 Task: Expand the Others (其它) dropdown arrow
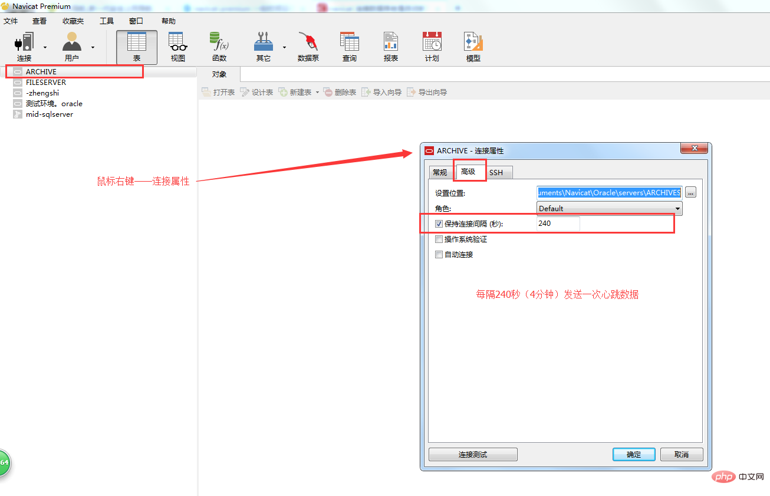coord(284,47)
